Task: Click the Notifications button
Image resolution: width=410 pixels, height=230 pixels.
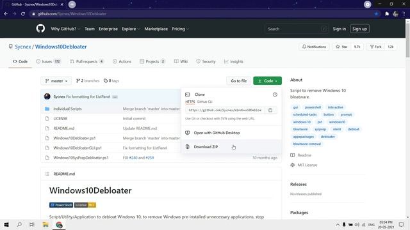Action: (314, 47)
